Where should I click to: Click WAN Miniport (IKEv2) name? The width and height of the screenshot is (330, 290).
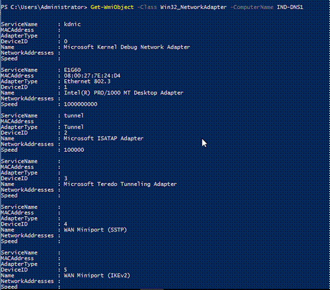pyautogui.click(x=97, y=276)
